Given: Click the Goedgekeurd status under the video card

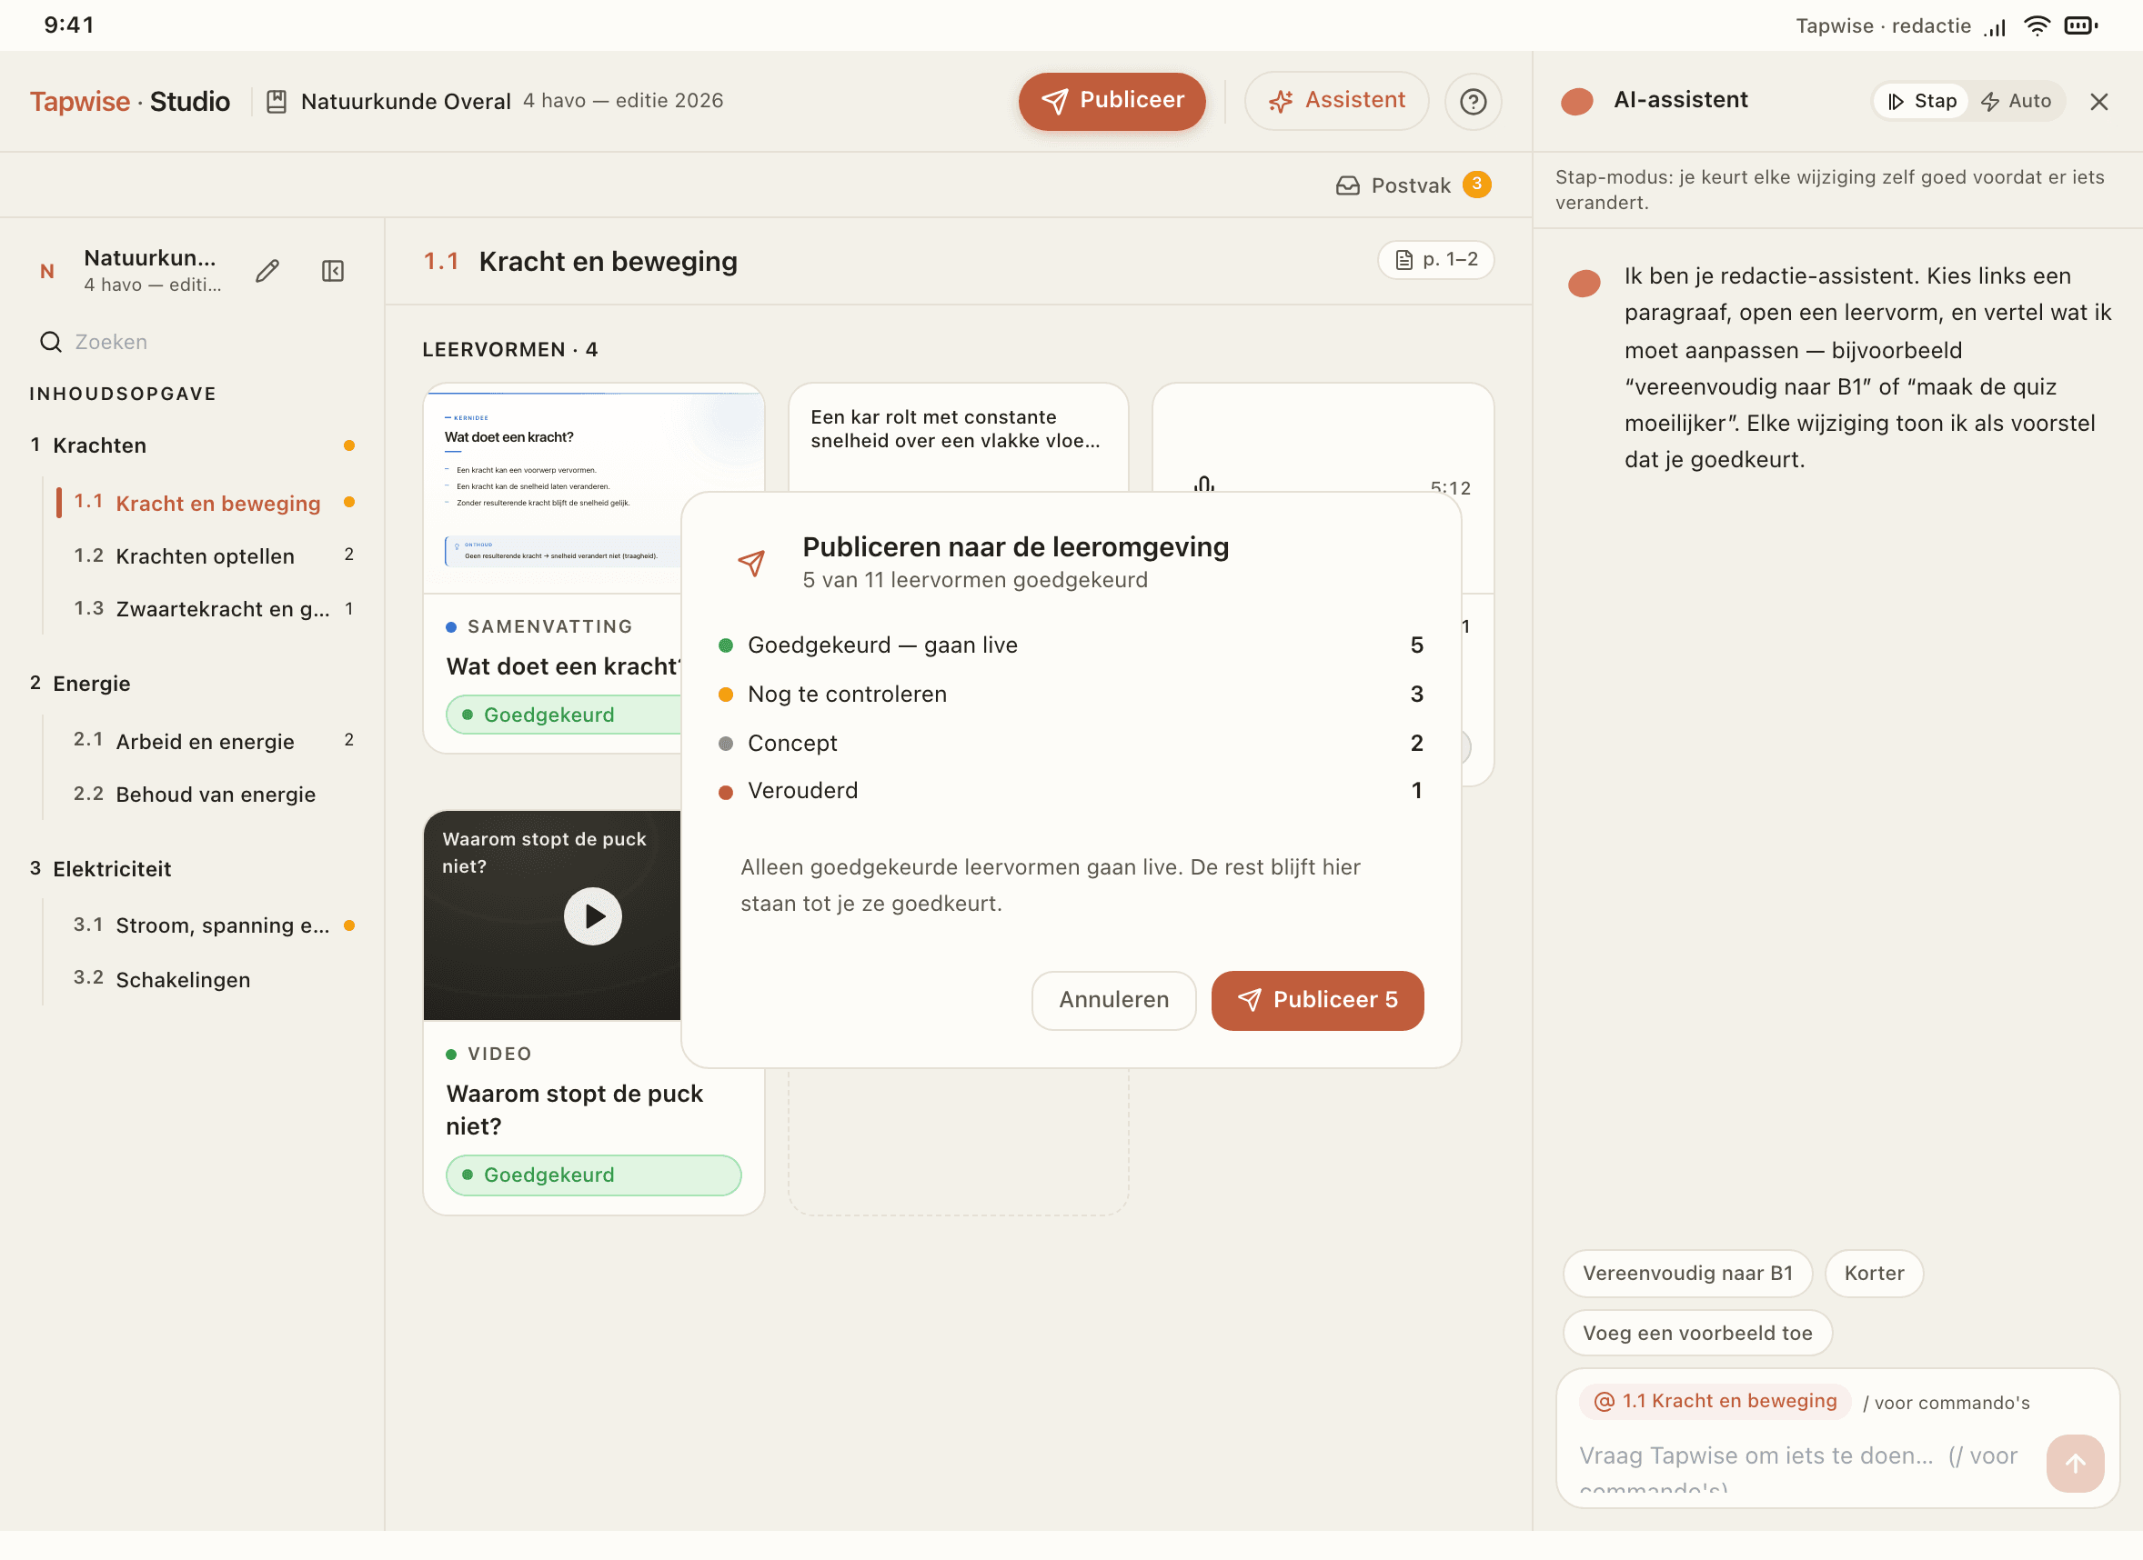Looking at the screenshot, I should point(593,1175).
